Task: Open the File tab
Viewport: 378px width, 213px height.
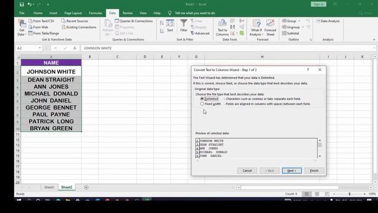Action: [22, 13]
